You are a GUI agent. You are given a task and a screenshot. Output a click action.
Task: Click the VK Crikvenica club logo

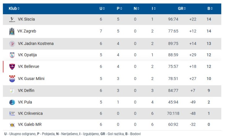tap(12, 114)
